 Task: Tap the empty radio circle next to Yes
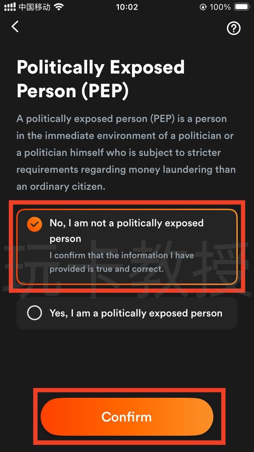tap(34, 313)
